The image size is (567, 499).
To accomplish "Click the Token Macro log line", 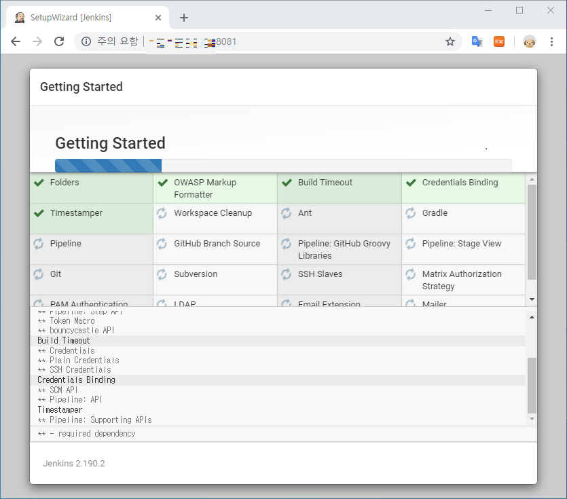I will 66,321.
